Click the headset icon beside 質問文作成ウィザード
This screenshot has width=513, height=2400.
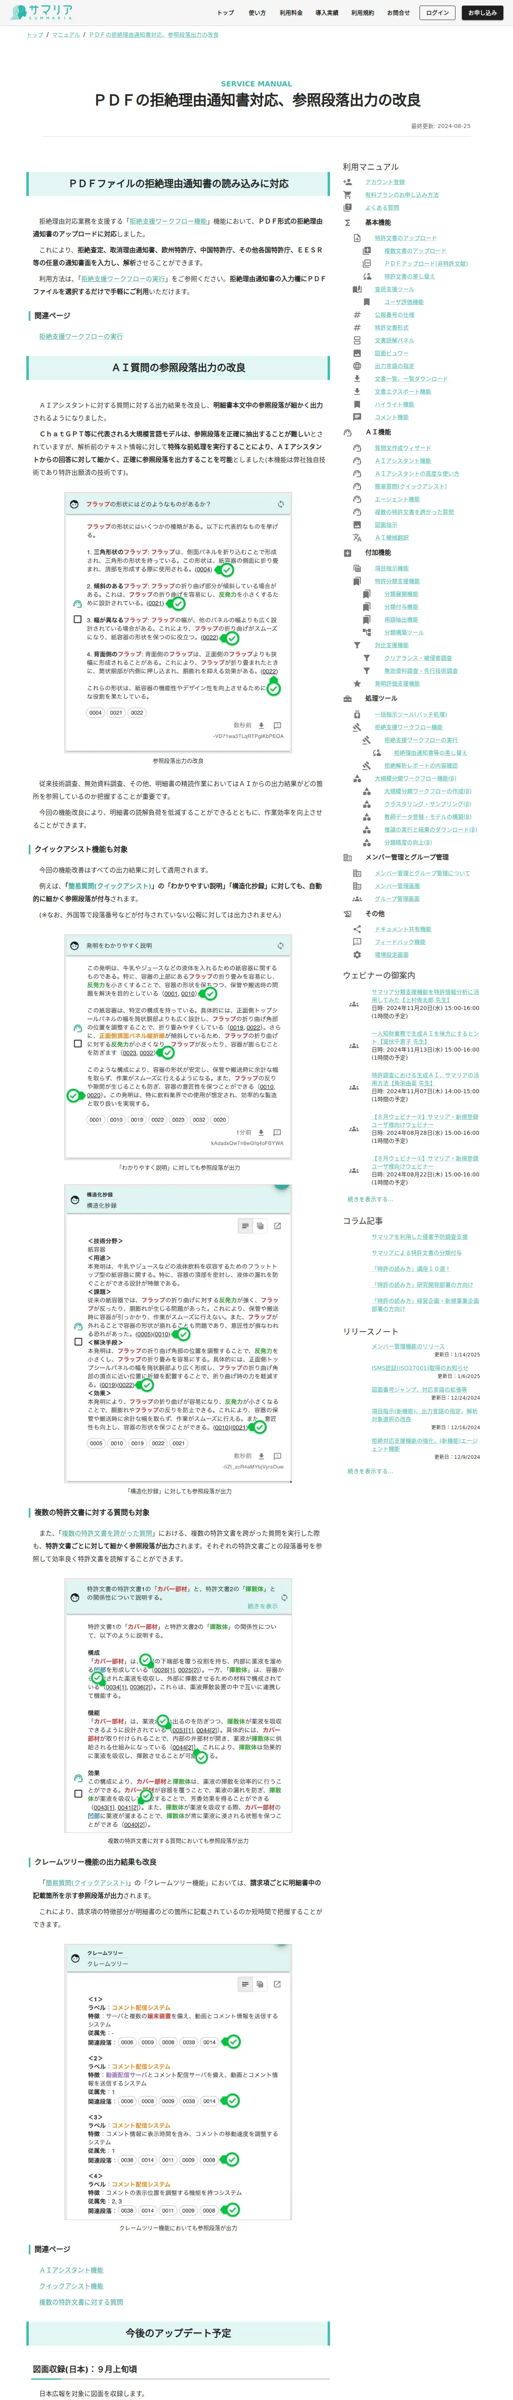point(357,448)
